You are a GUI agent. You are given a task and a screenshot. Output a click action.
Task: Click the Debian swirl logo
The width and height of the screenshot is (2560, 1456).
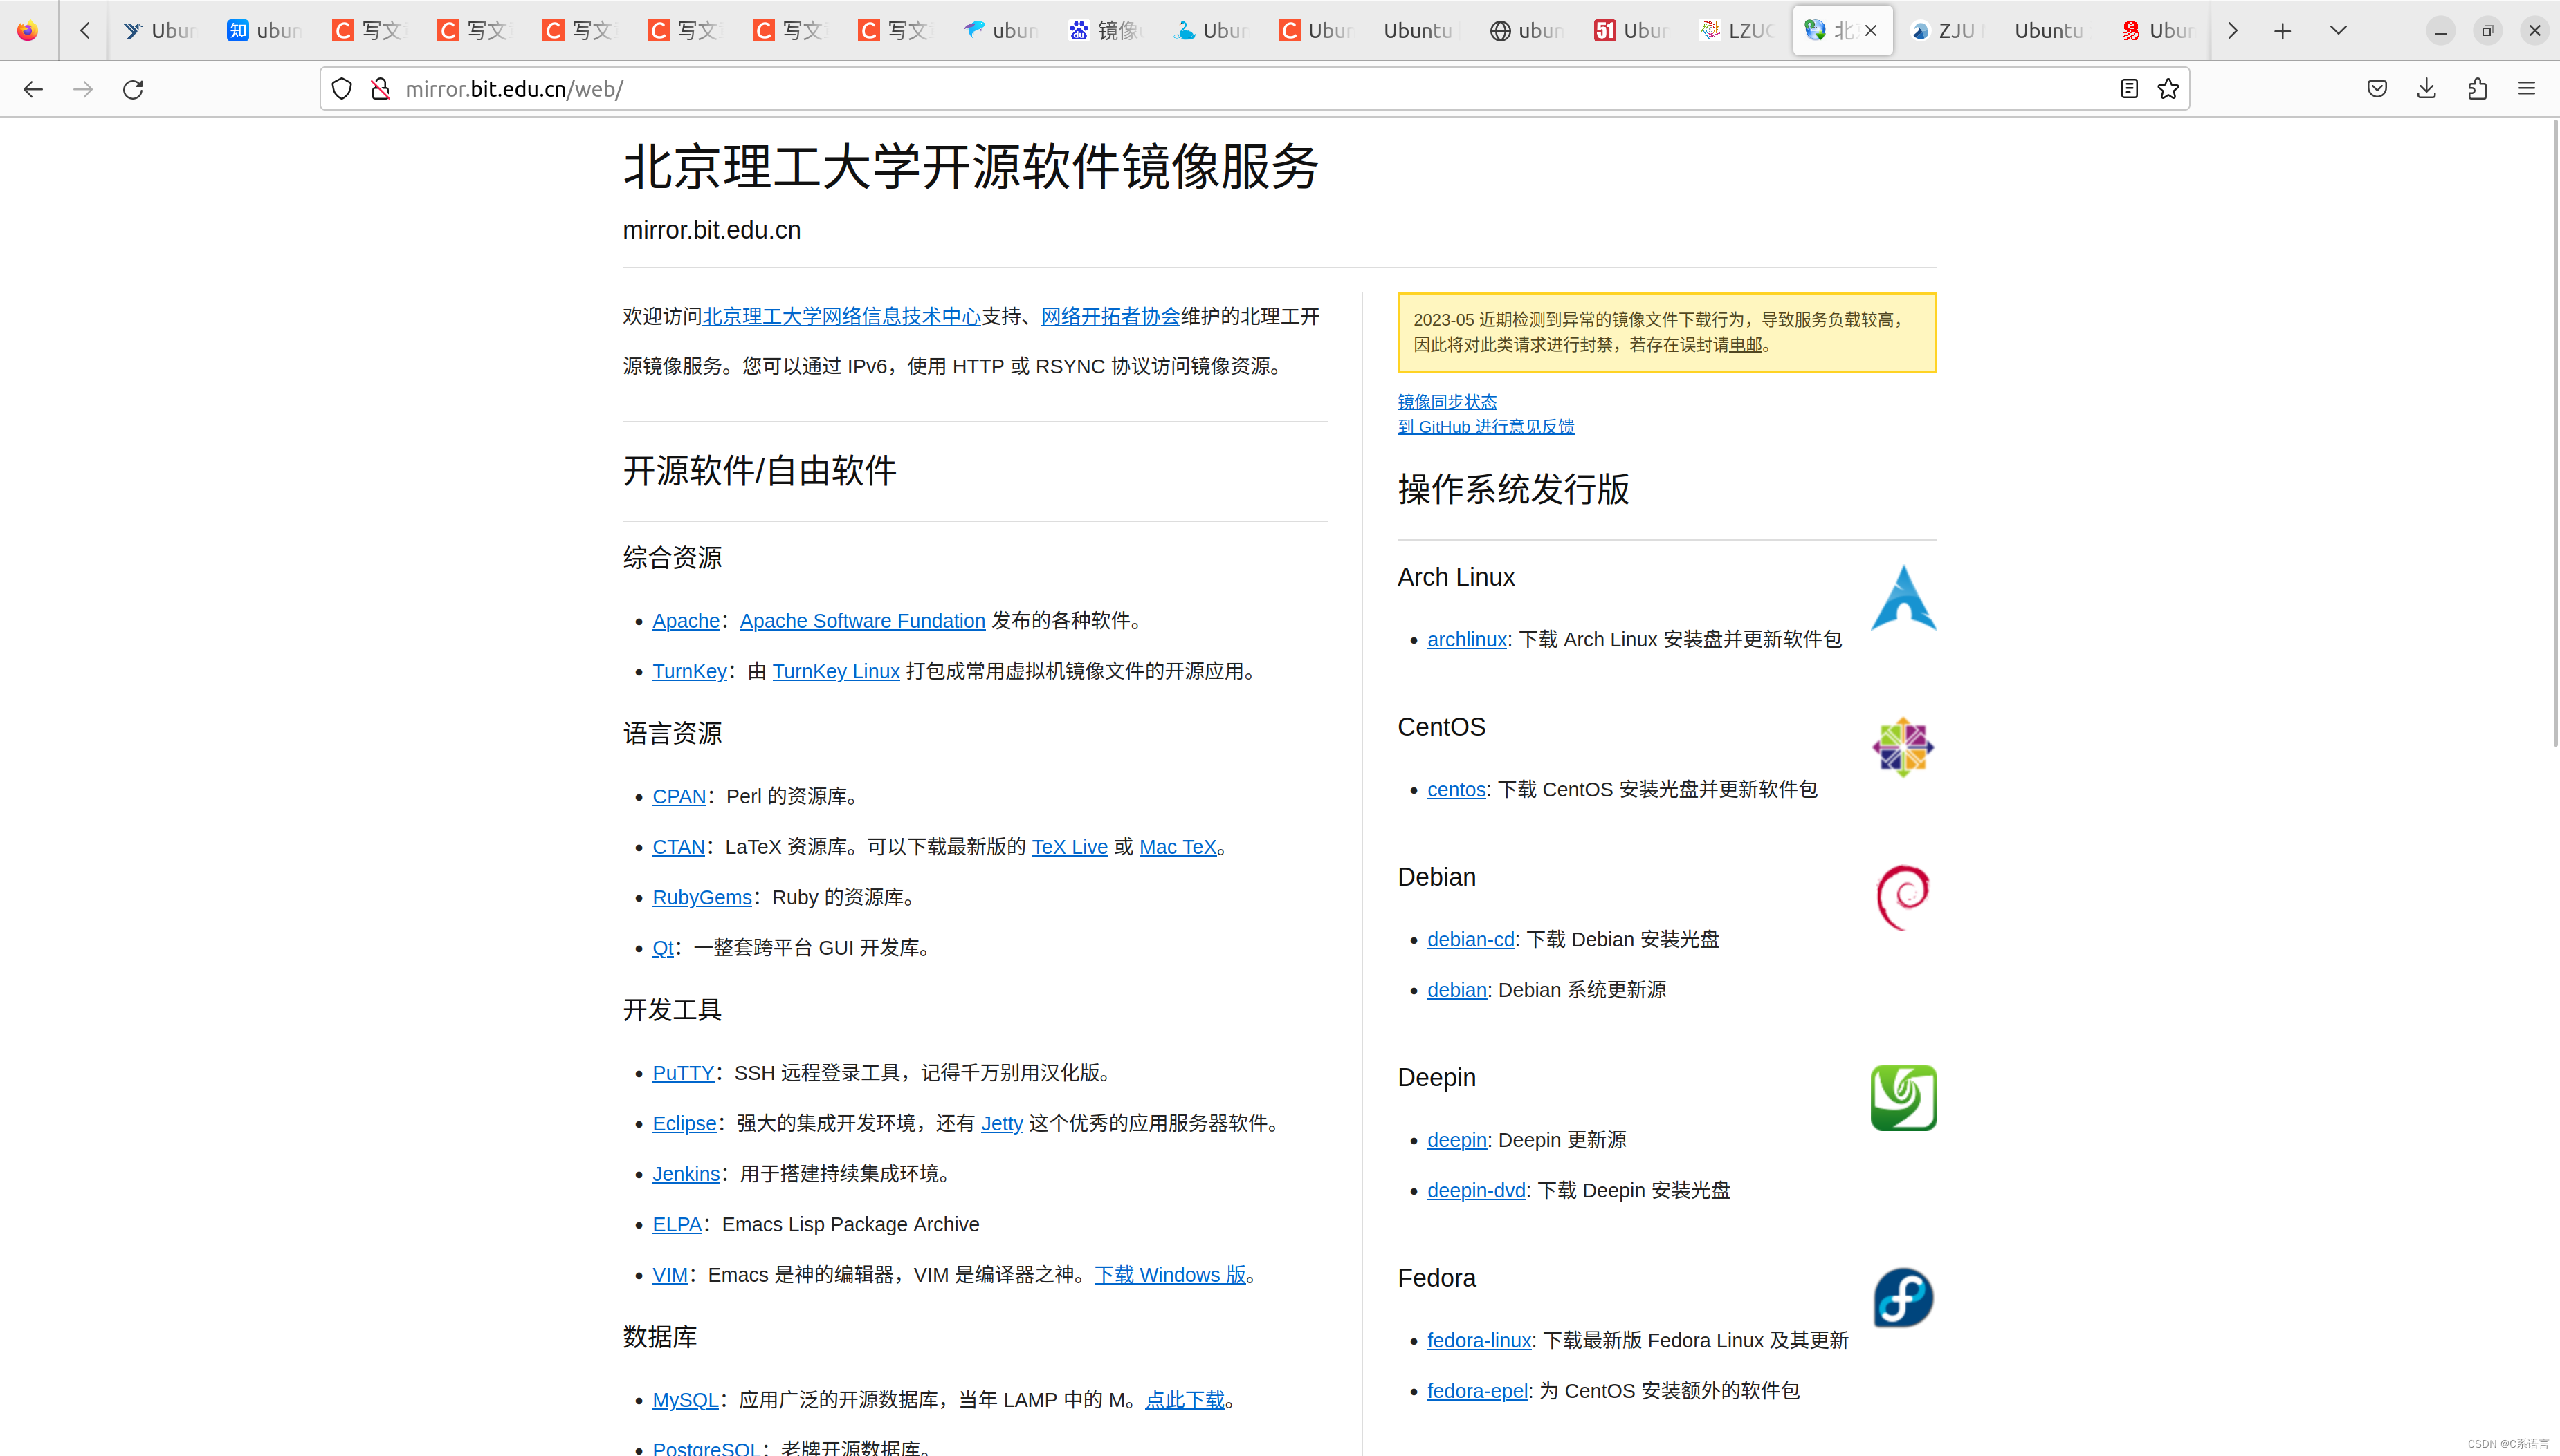(x=1903, y=898)
